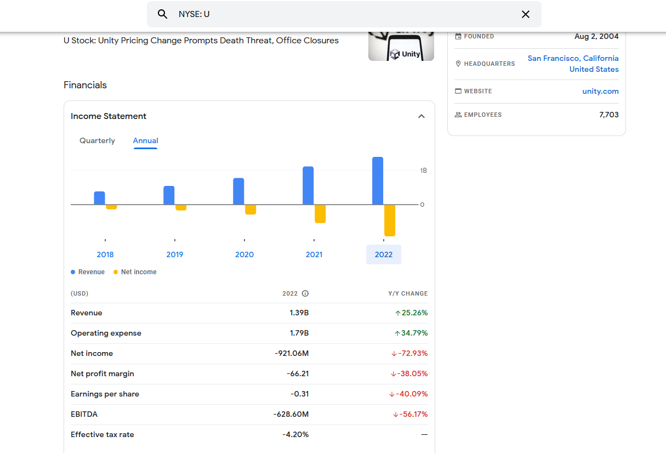This screenshot has width=666, height=453.
Task: Click the browser window icon next to WEBSITE
Action: (458, 91)
